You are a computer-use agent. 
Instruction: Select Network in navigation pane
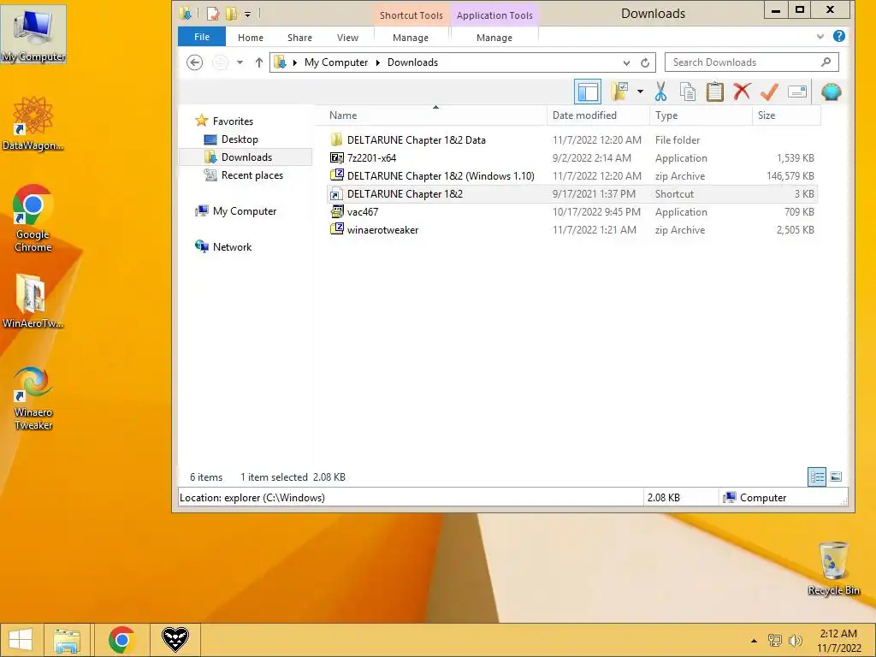pyautogui.click(x=232, y=247)
